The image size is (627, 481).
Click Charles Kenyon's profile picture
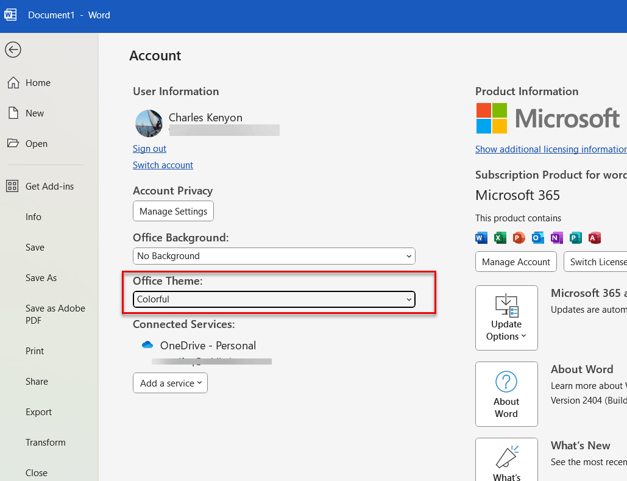149,123
